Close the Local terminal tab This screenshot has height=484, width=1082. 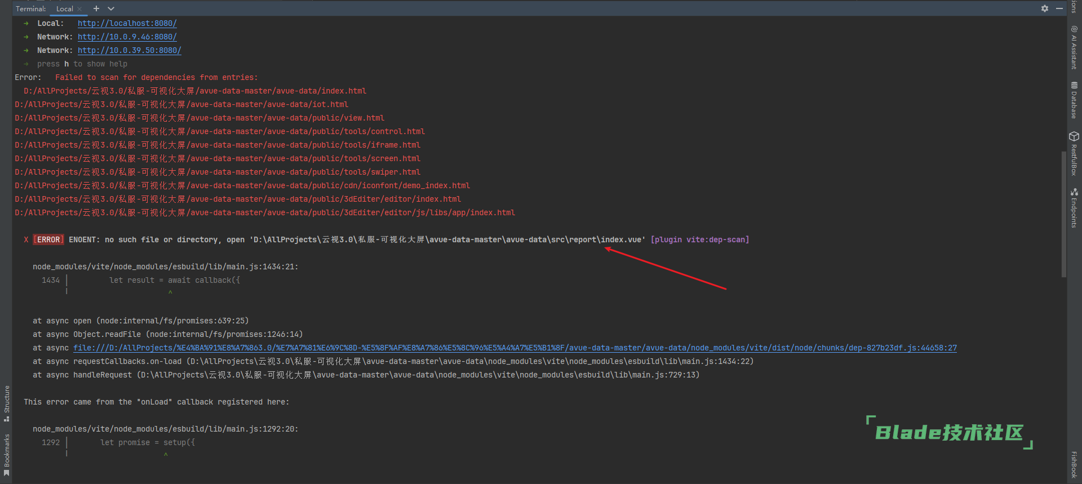coord(79,9)
